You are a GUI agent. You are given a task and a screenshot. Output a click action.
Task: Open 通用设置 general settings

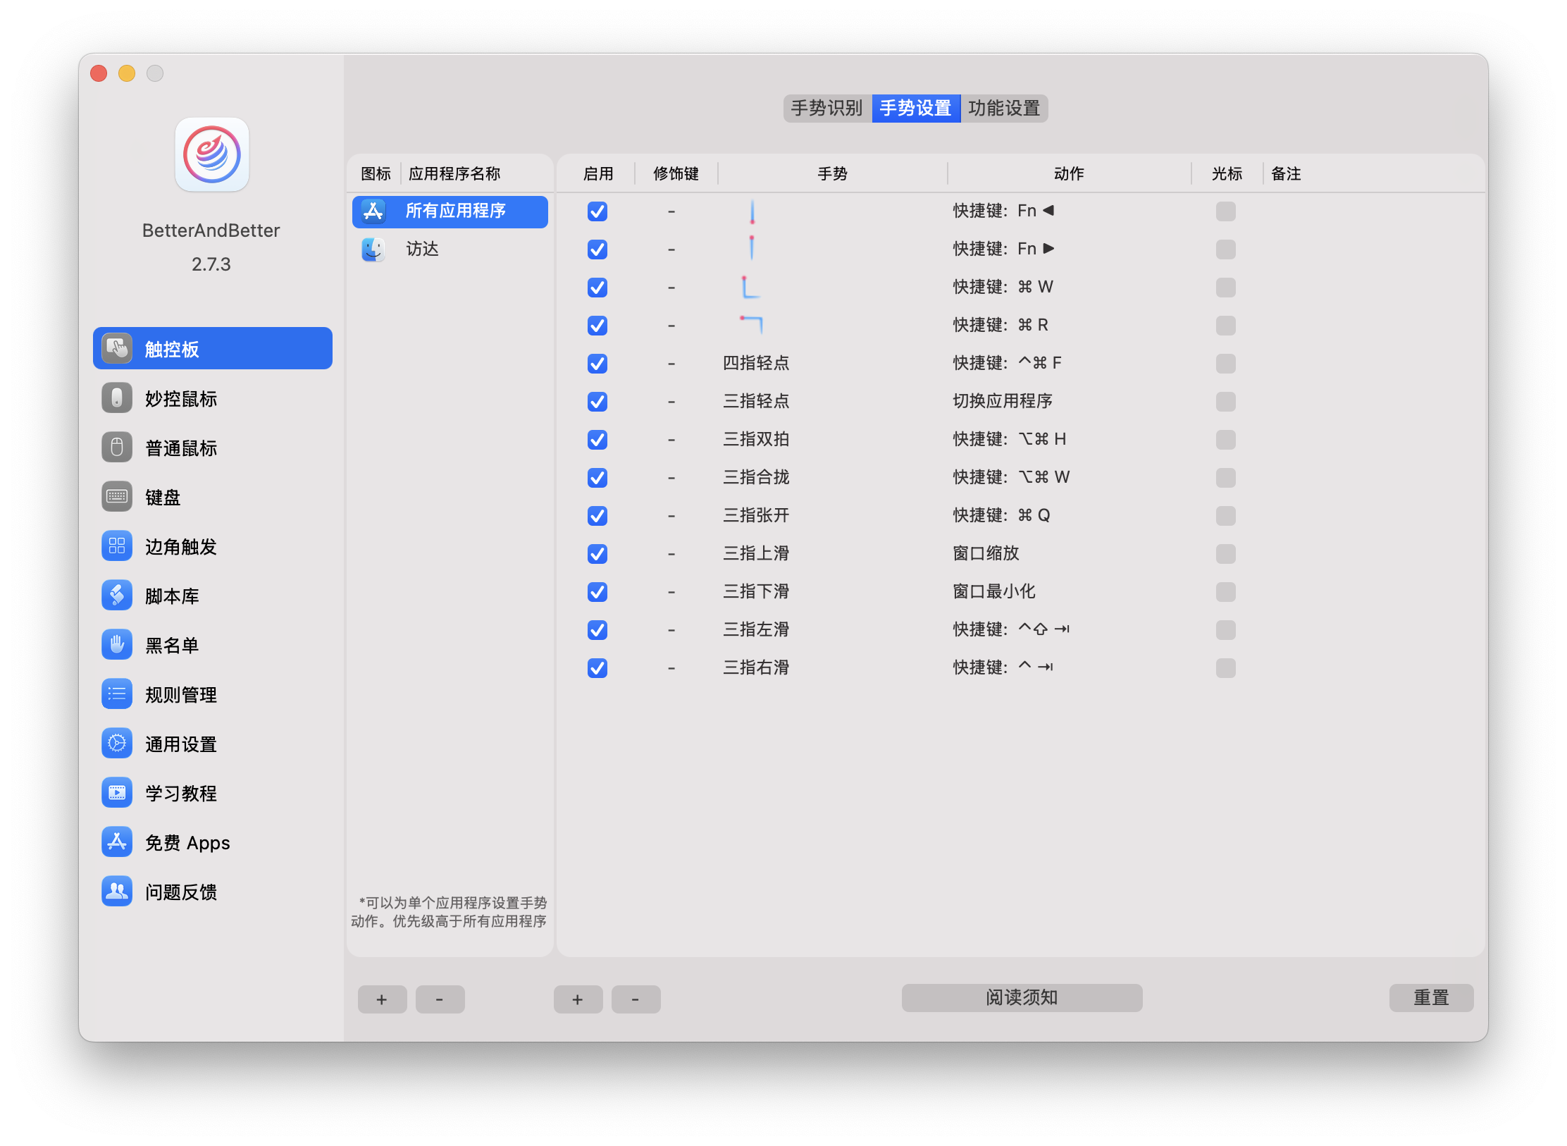(x=180, y=744)
